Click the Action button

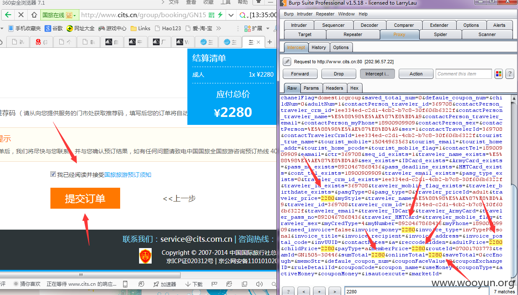pos(416,74)
